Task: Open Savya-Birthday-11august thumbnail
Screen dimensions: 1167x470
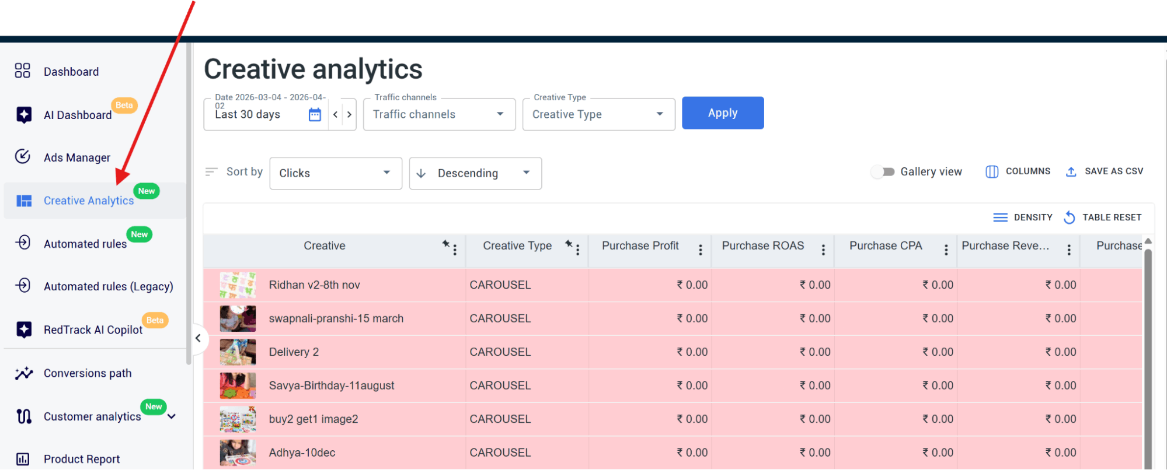Action: [x=238, y=385]
